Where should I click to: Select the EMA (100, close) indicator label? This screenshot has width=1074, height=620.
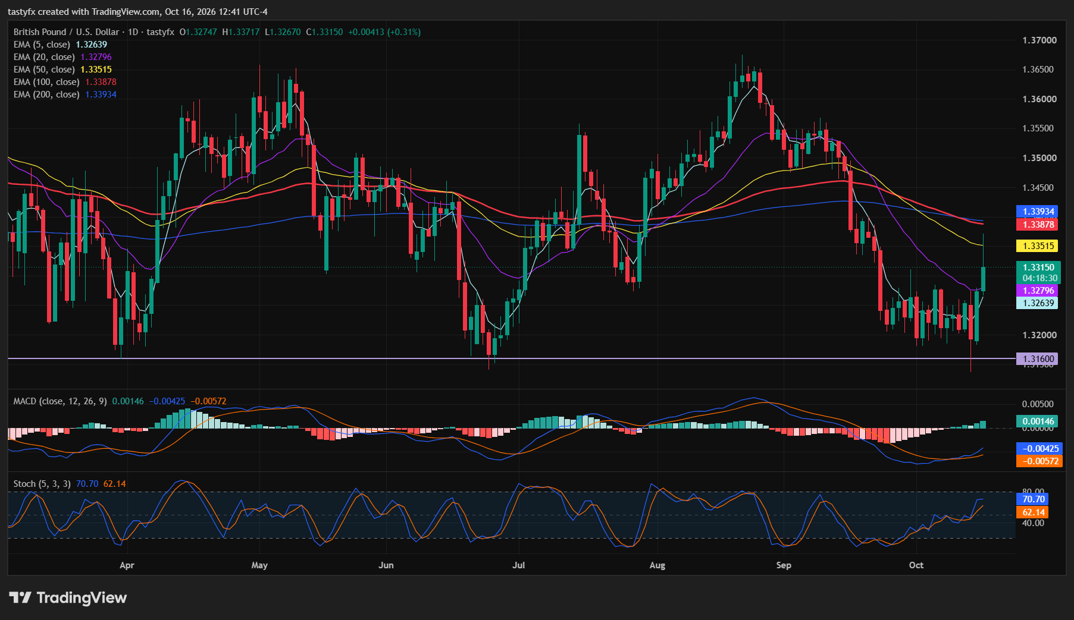point(46,82)
